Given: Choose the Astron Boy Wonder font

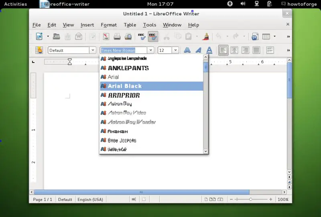Looking at the screenshot, I should pos(152,122).
